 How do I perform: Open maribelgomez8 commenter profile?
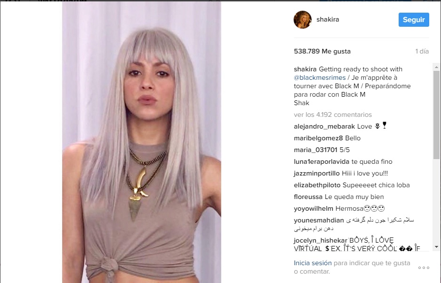[318, 138]
